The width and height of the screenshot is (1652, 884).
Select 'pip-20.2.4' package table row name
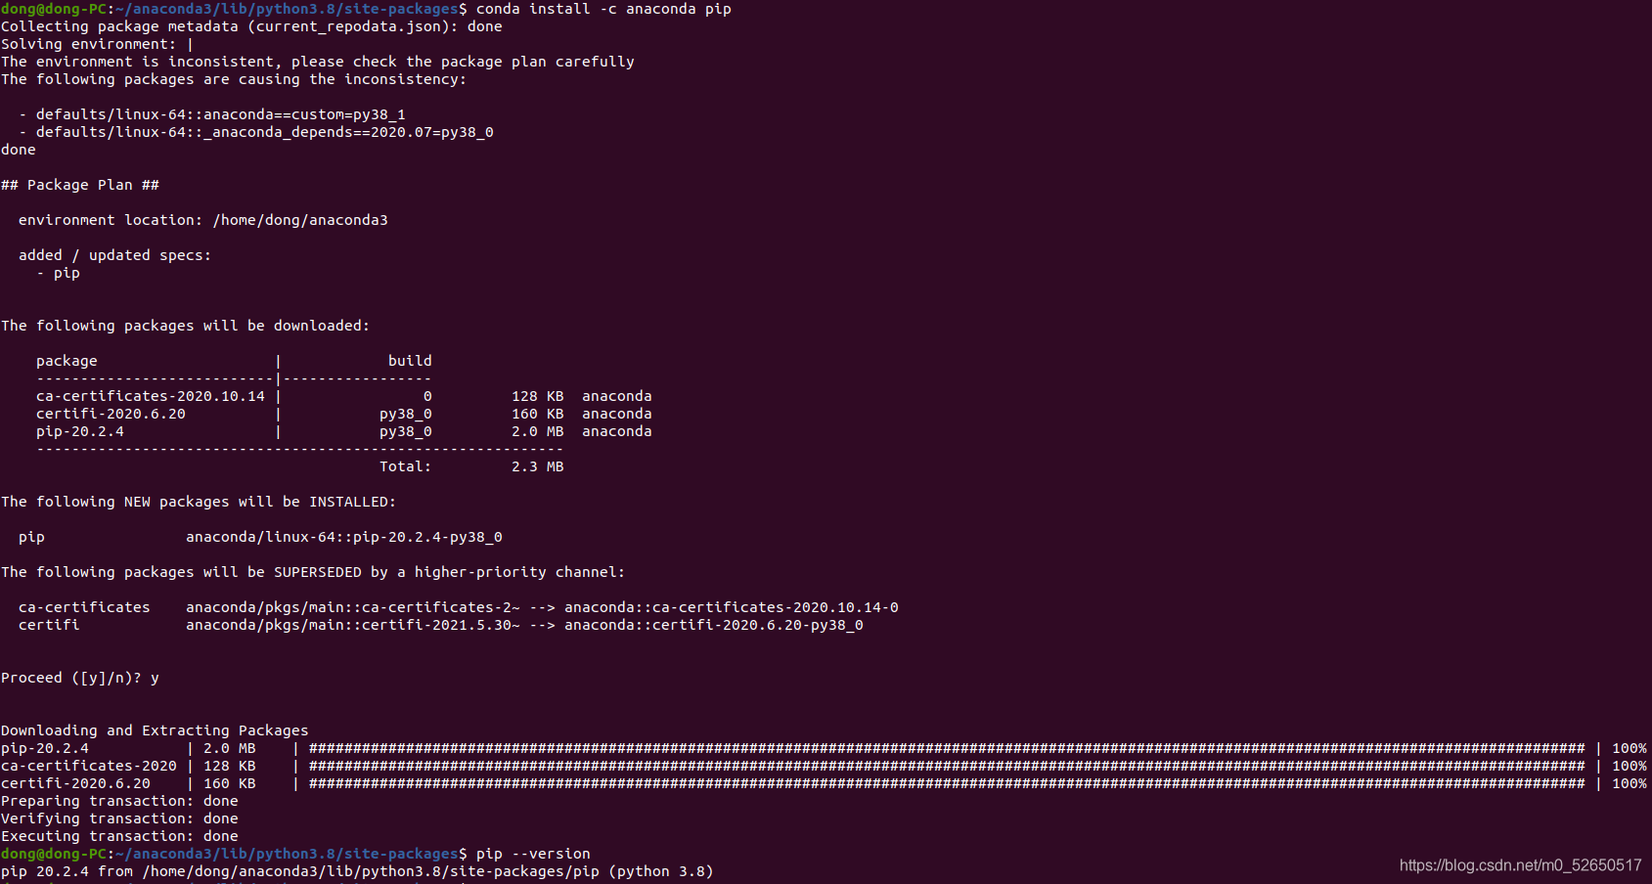click(80, 431)
